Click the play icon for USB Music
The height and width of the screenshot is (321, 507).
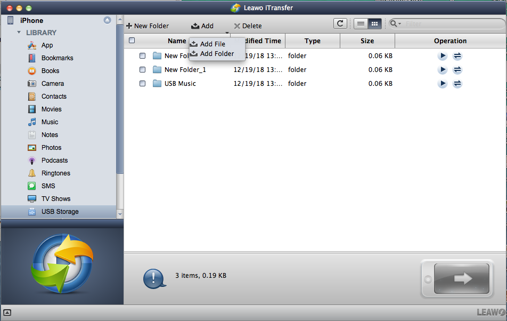coord(442,84)
